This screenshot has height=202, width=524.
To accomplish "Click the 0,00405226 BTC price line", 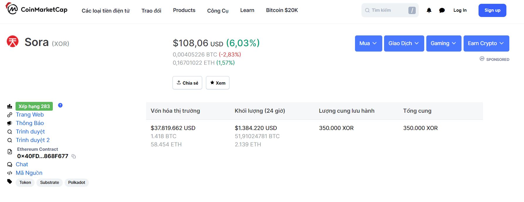I will pyautogui.click(x=207, y=54).
